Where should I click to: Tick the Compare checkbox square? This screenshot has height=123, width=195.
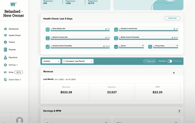tap(64, 61)
